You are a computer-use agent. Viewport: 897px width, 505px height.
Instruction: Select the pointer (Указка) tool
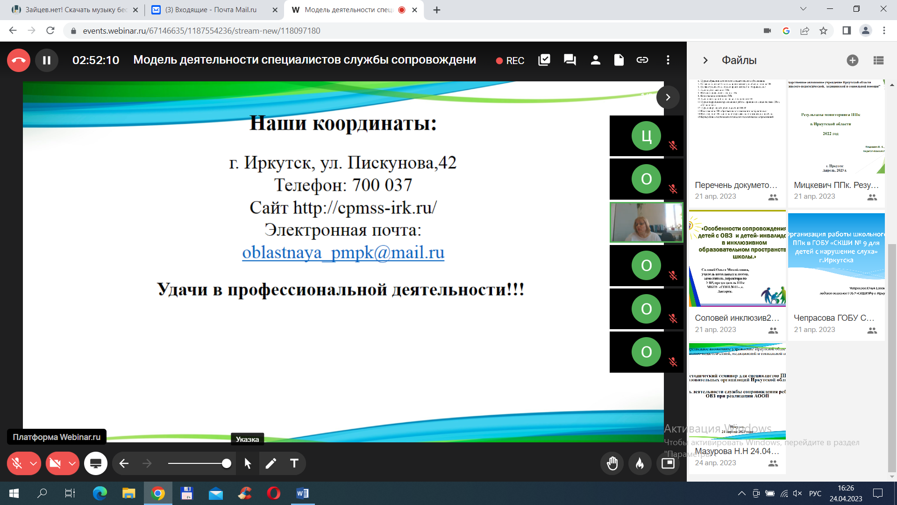click(248, 463)
